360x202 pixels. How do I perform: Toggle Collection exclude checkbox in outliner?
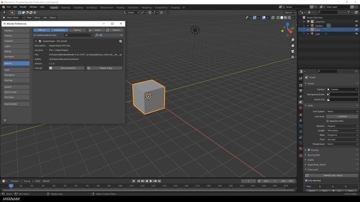308,21
